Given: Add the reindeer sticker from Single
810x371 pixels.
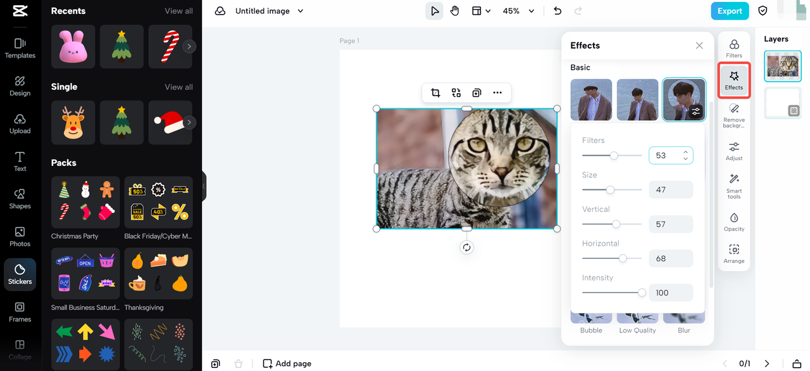Looking at the screenshot, I should [73, 122].
